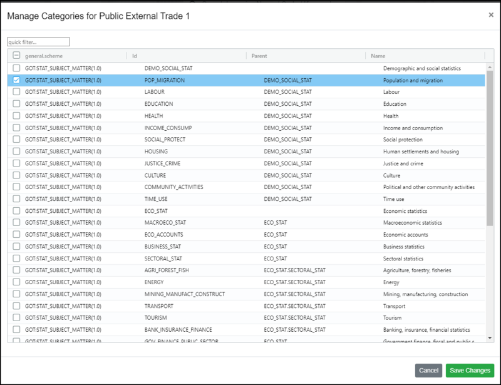Tick the ENERGY row checkbox

(x=16, y=282)
